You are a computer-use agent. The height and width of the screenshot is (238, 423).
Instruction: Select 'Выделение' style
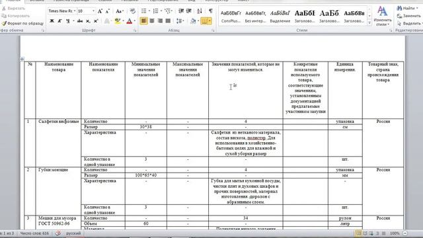click(280, 17)
